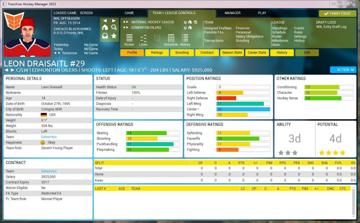The width and height of the screenshot is (360, 223).
Task: Open the League Events link
Action: pyautogui.click(x=299, y=28)
